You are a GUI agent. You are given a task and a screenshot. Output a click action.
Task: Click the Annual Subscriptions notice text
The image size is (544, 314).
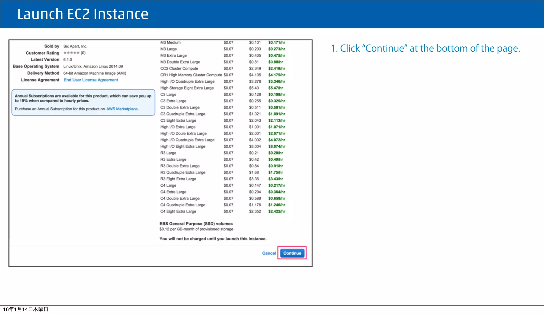coord(83,98)
